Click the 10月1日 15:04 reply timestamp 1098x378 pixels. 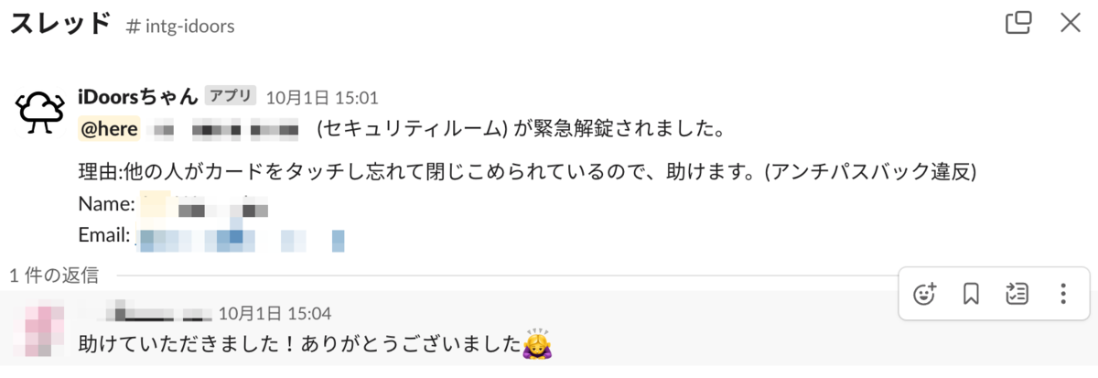pyautogui.click(x=274, y=313)
